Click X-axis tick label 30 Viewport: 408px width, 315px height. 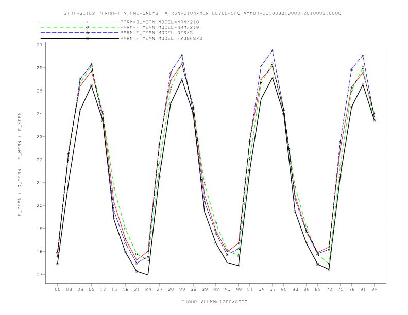coord(171,289)
